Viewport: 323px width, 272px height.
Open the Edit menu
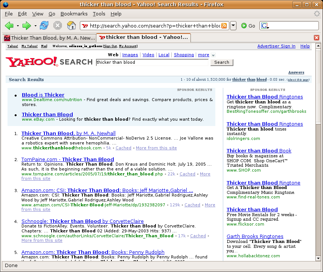click(22, 14)
